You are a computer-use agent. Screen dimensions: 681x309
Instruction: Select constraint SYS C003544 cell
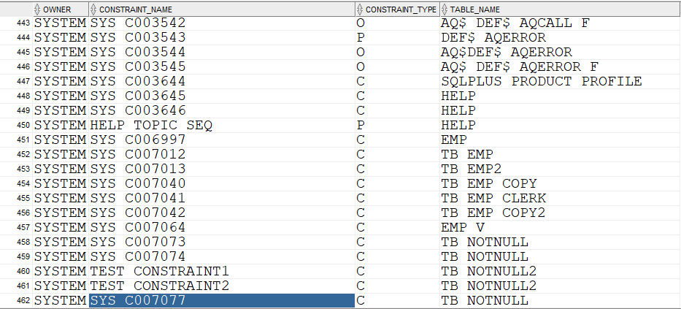coord(222,52)
